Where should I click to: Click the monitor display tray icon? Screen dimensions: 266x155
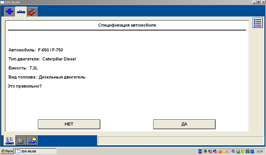coord(248,151)
